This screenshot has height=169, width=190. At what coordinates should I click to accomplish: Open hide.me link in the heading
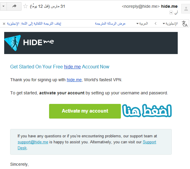click(72, 67)
